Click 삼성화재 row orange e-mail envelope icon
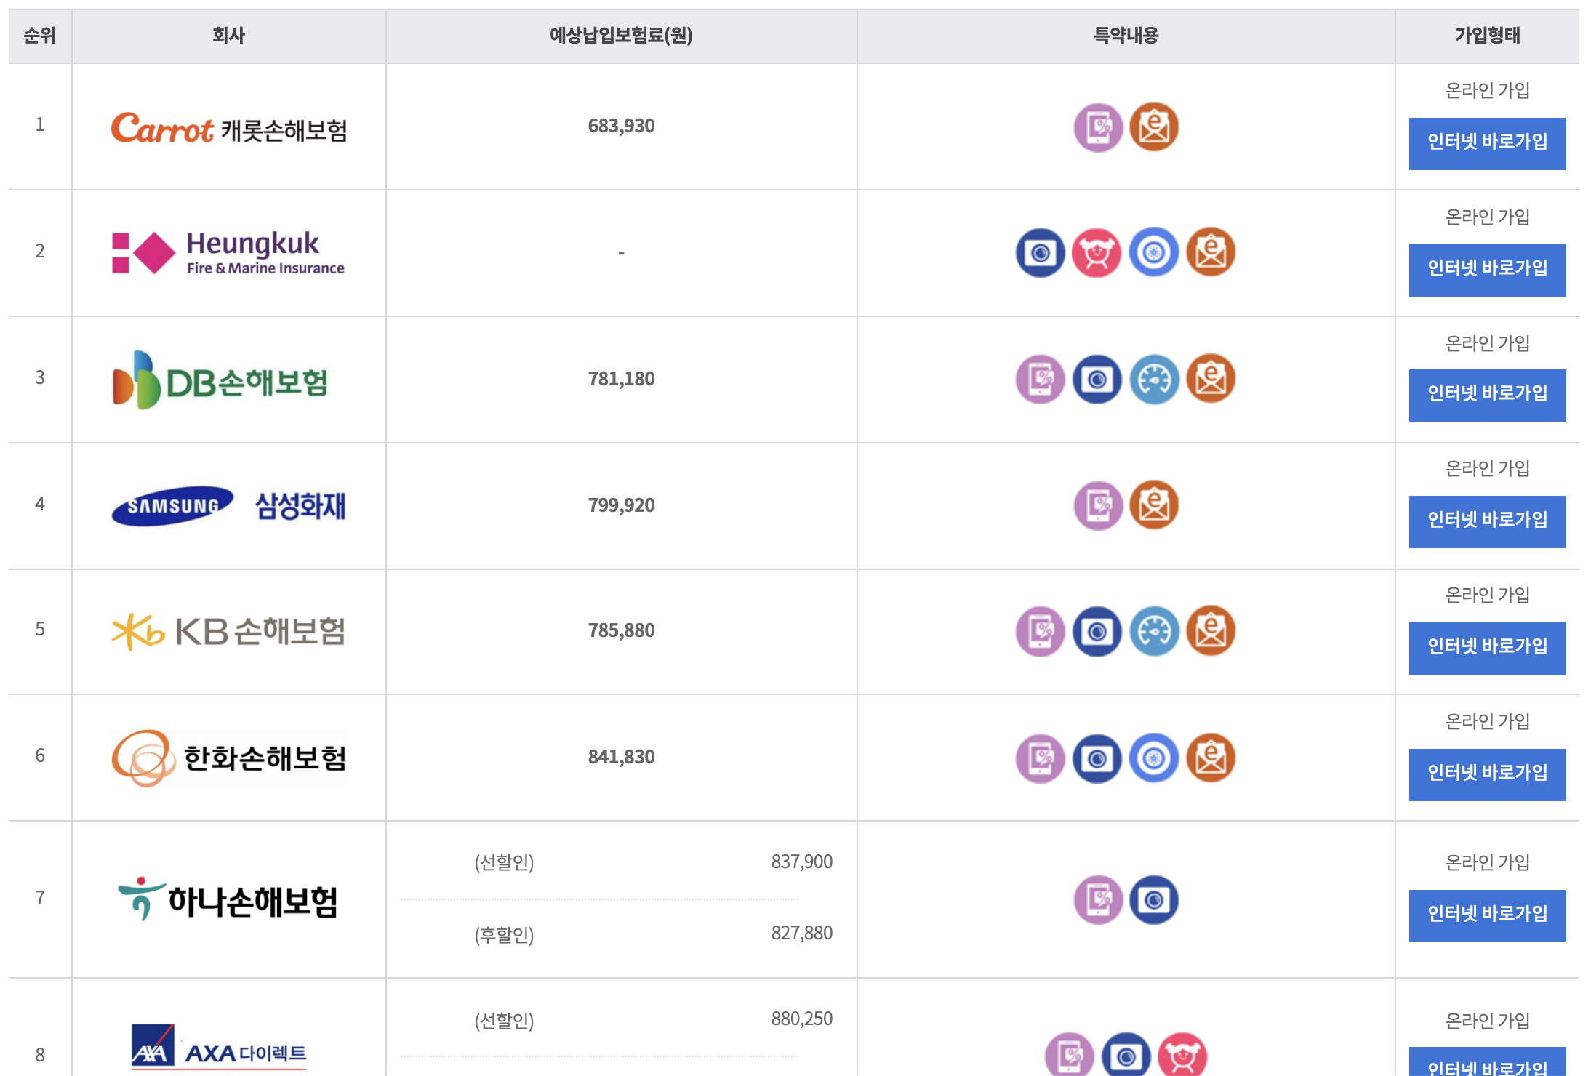This screenshot has height=1076, width=1591. 1154,505
